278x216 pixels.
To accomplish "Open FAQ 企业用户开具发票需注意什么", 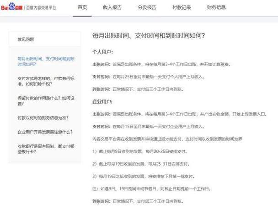I will pyautogui.click(x=45, y=132).
